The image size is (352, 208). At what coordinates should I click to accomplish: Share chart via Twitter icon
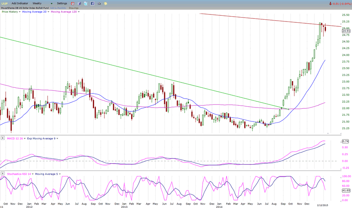[85, 3]
